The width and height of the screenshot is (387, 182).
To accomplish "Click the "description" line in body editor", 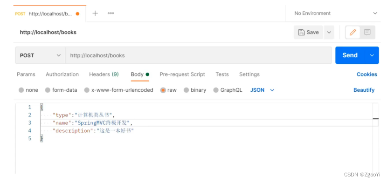I will coord(93,130).
